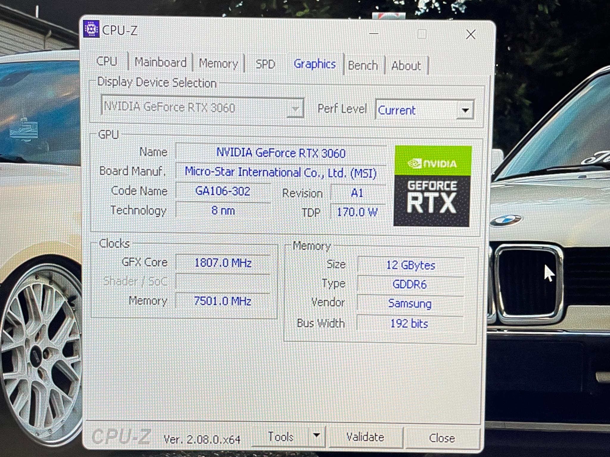610x457 pixels.
Task: Expand the Perf Level dropdown arrow
Action: pos(465,110)
